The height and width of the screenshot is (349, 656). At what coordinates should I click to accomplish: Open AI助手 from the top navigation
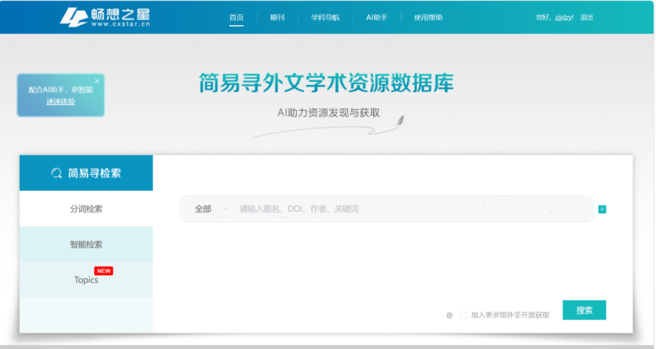click(x=376, y=17)
